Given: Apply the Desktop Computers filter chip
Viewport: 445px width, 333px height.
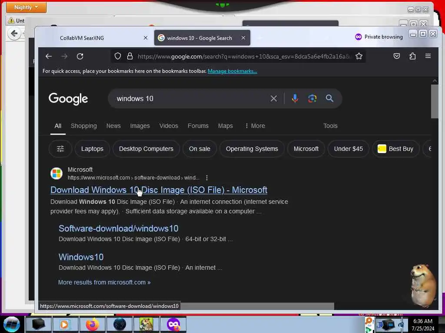Looking at the screenshot, I should tap(146, 149).
